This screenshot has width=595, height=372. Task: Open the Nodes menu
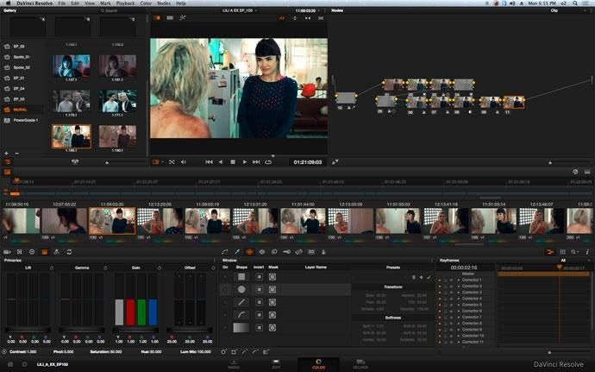[x=164, y=3]
